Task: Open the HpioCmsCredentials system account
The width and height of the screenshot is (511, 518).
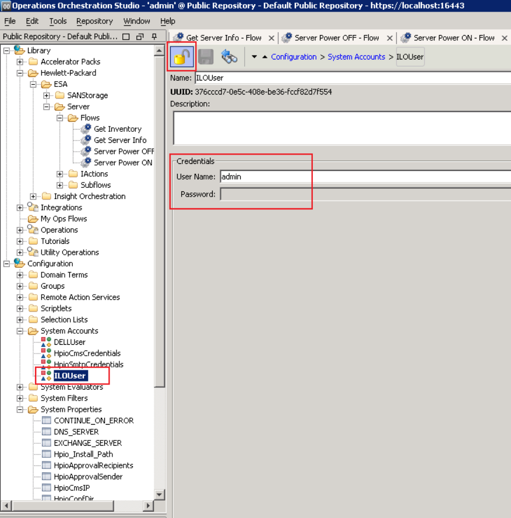Action: (87, 353)
